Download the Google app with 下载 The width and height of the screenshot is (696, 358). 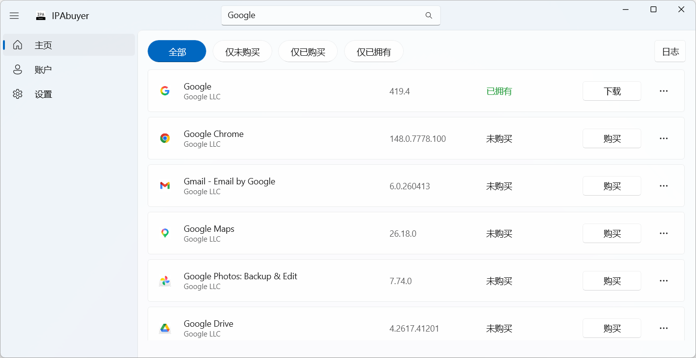612,91
